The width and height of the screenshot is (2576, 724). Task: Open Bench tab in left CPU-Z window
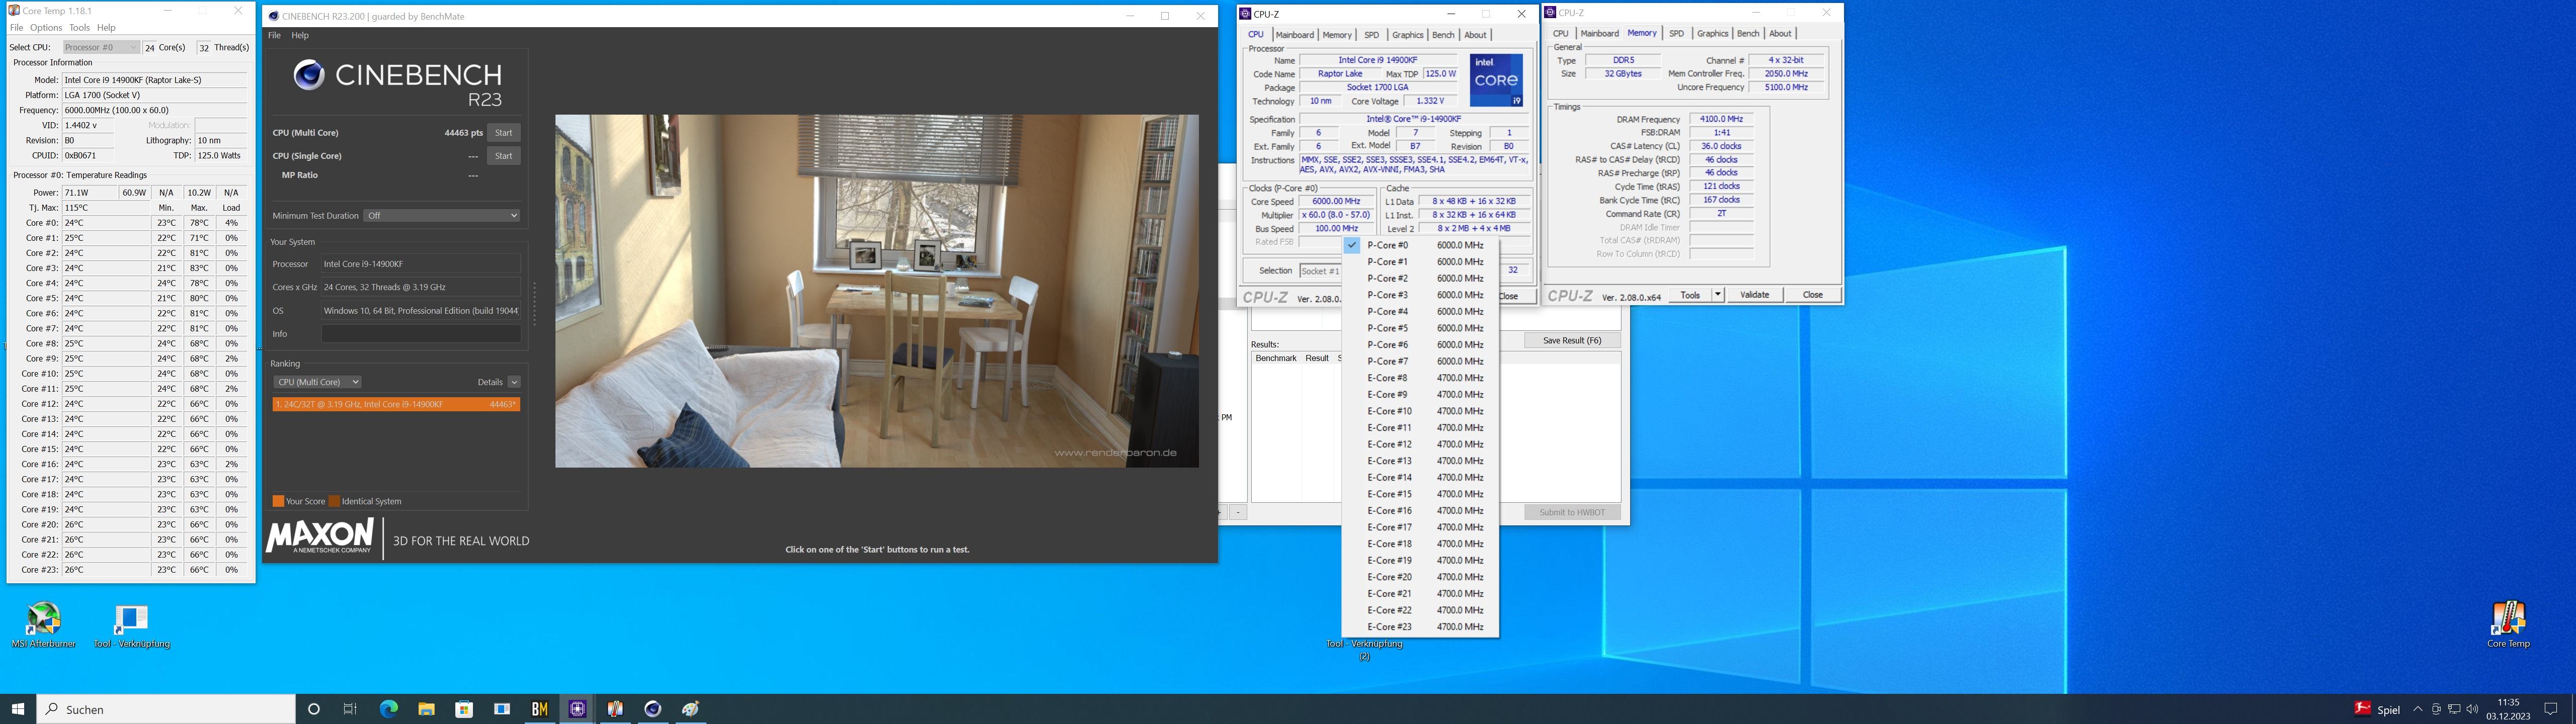(x=1443, y=35)
